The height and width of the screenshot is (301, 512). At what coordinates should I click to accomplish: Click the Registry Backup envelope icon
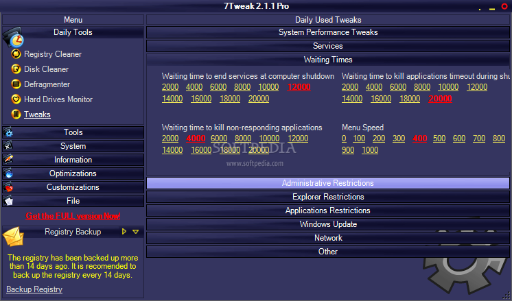14,237
